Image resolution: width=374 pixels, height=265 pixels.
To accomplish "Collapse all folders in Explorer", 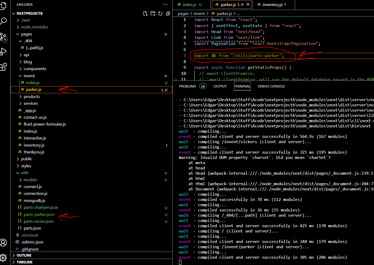I will (168, 13).
